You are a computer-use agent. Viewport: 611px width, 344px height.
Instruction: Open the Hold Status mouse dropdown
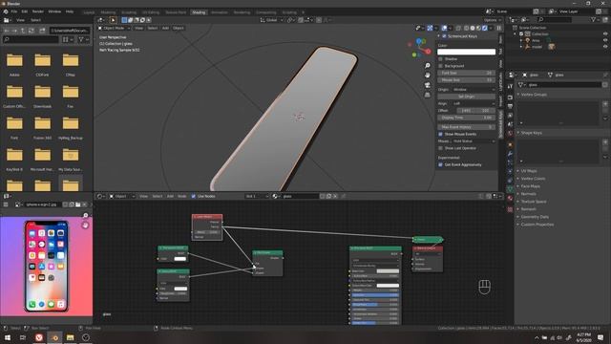pyautogui.click(x=474, y=141)
